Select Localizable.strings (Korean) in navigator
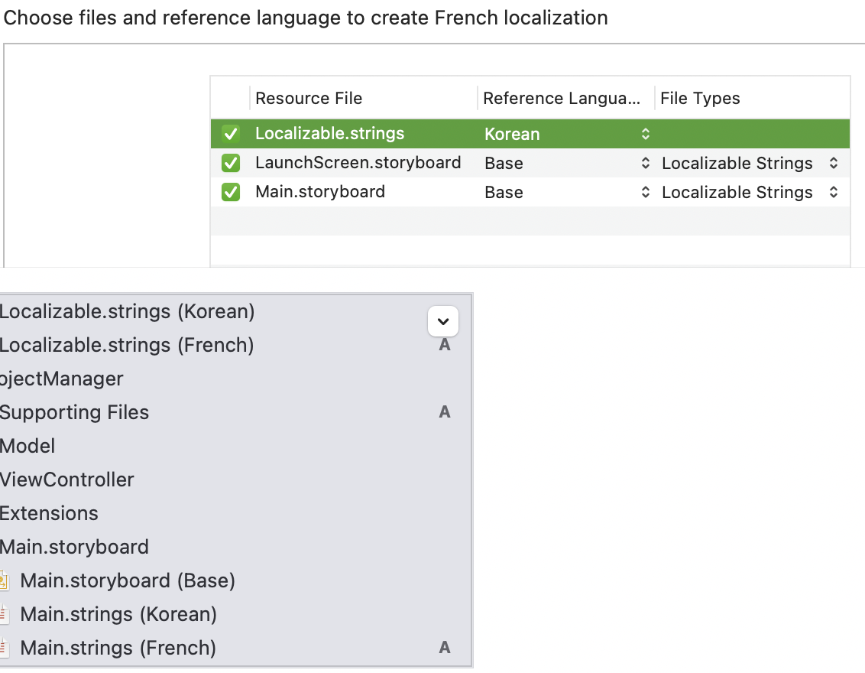Viewport: 865px width, 673px height. (127, 311)
